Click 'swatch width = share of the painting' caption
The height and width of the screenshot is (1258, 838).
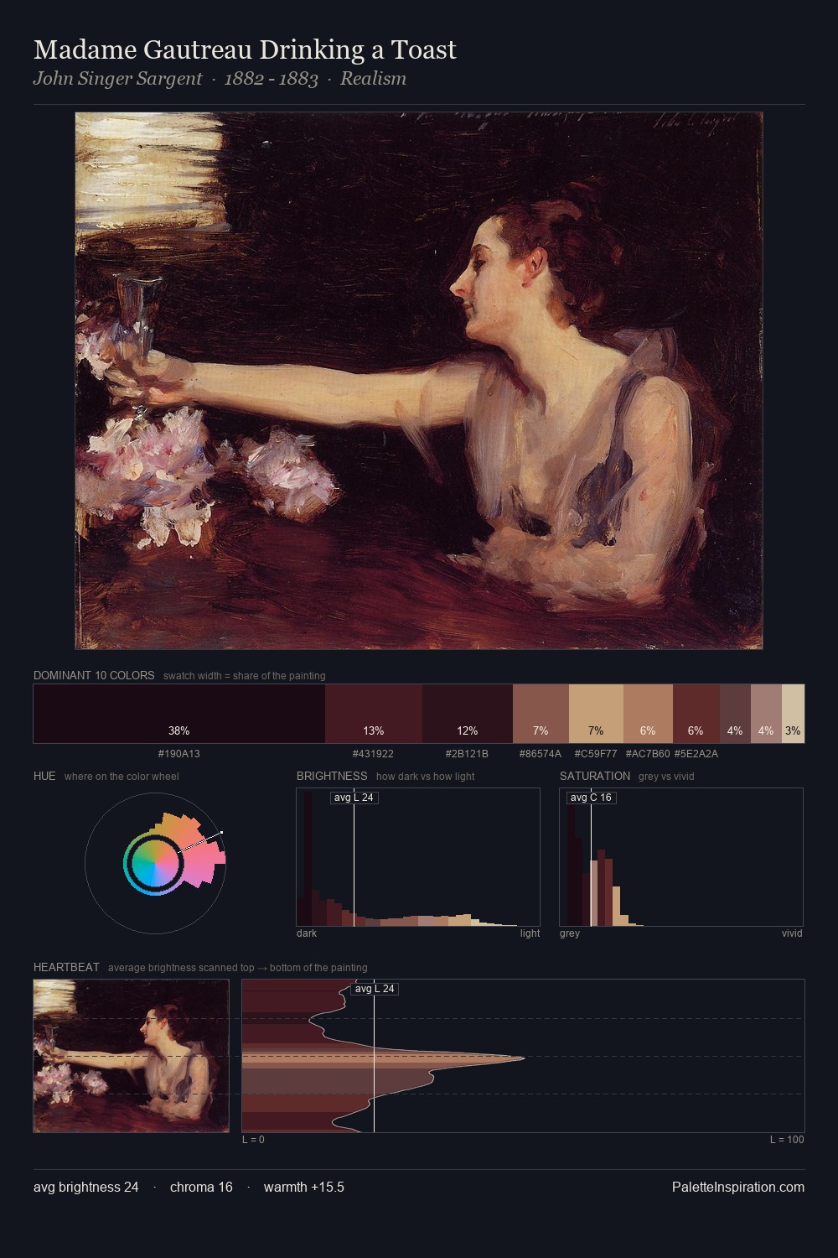(245, 676)
